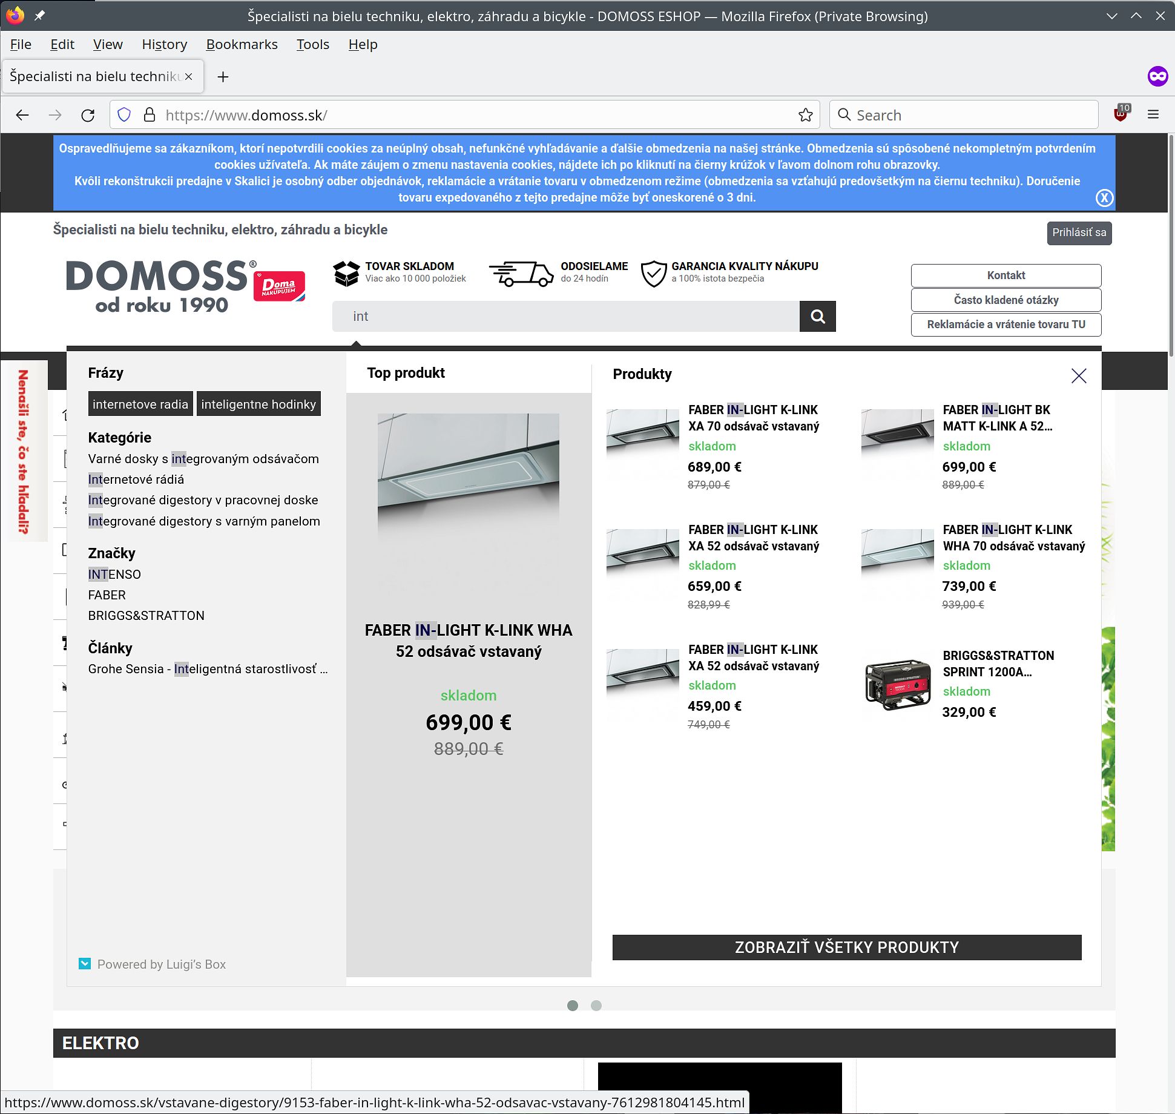Click the Odosielame delivery truck icon
The width and height of the screenshot is (1175, 1114).
(x=521, y=274)
